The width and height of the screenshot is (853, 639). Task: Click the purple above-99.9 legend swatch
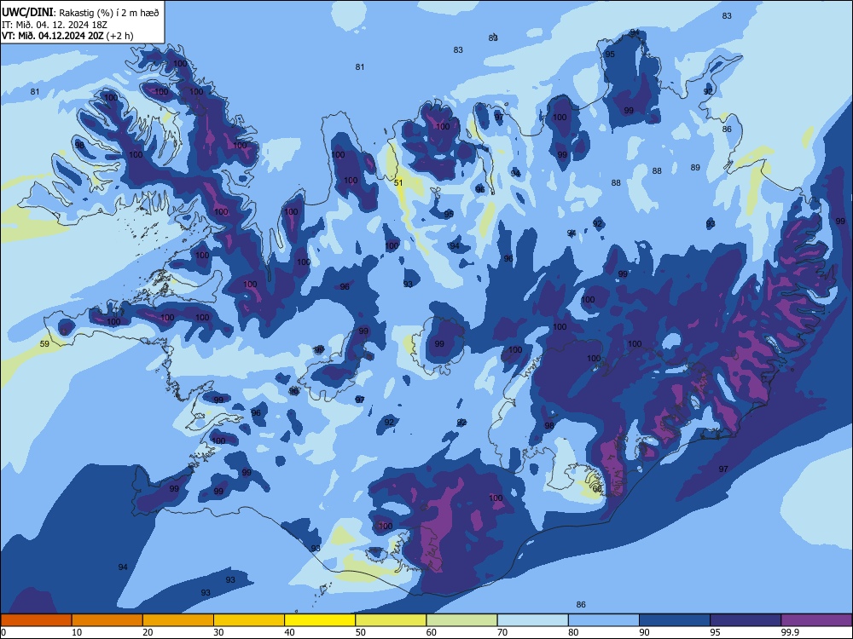click(x=816, y=620)
